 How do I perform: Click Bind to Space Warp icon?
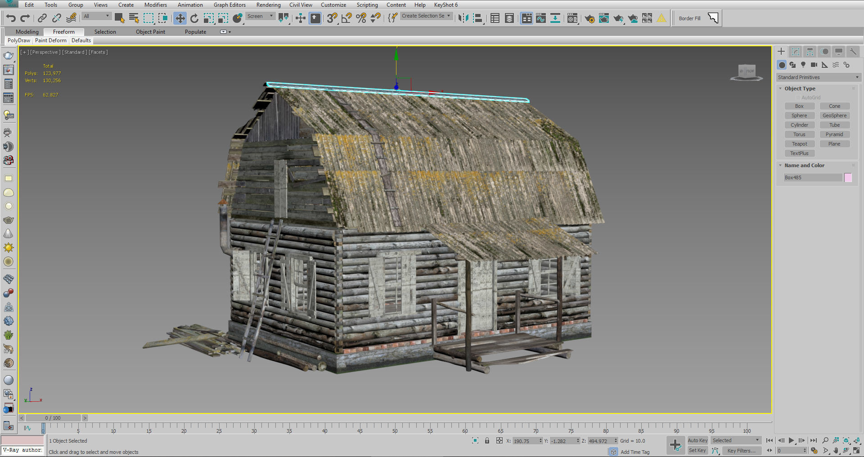pos(71,18)
